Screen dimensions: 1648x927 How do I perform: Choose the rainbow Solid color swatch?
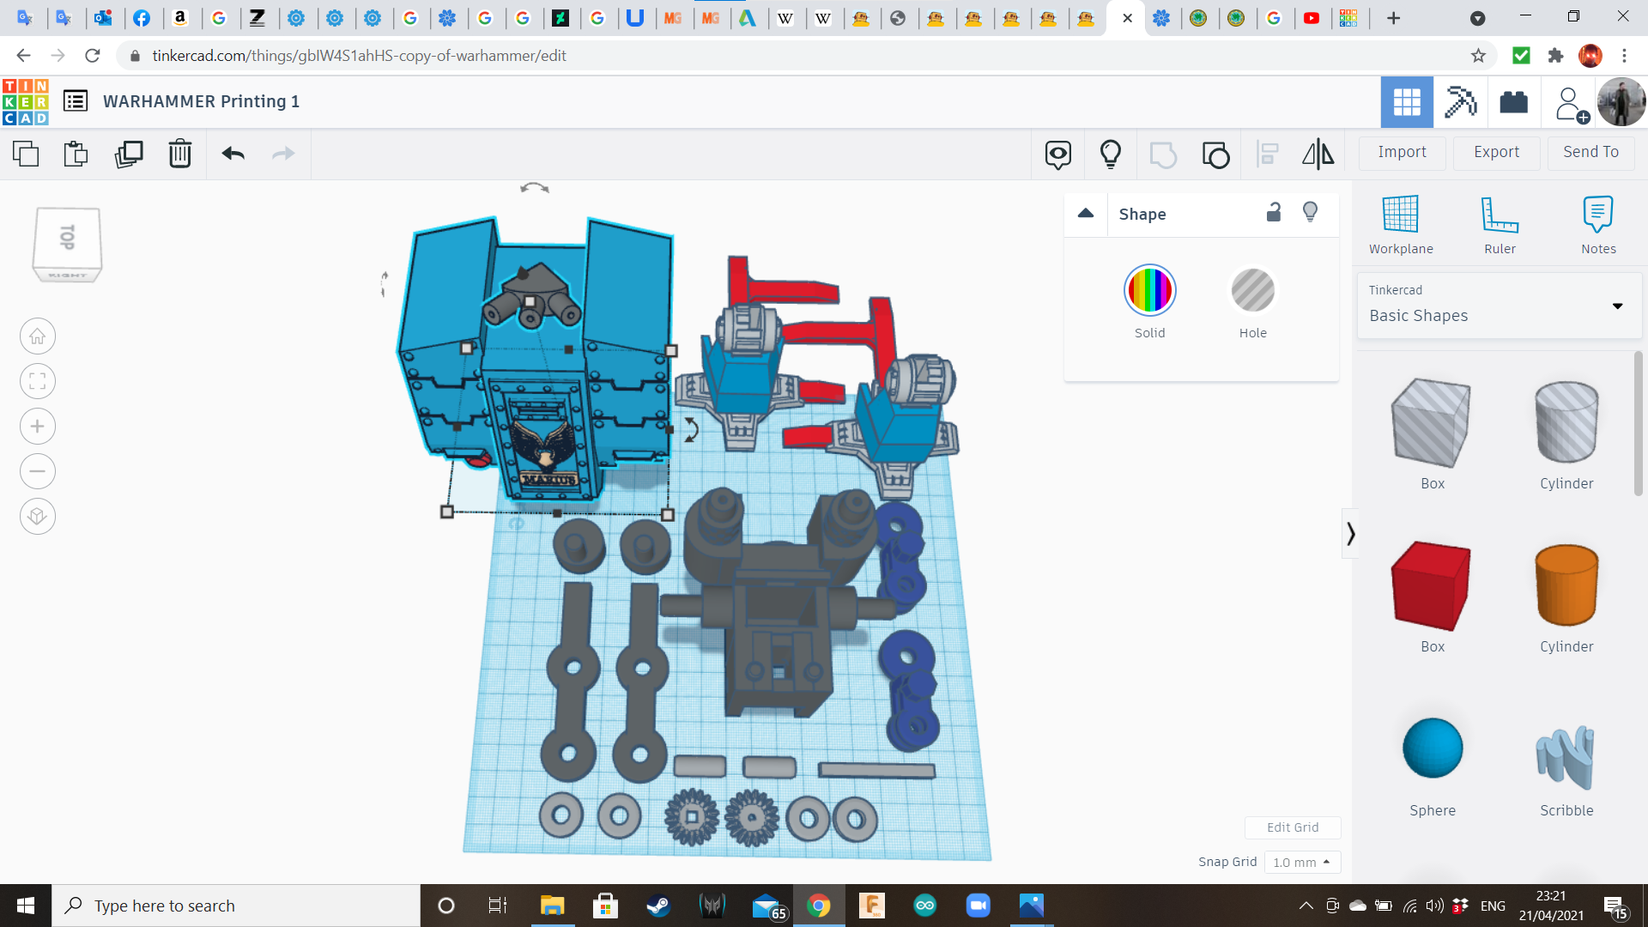1149,290
